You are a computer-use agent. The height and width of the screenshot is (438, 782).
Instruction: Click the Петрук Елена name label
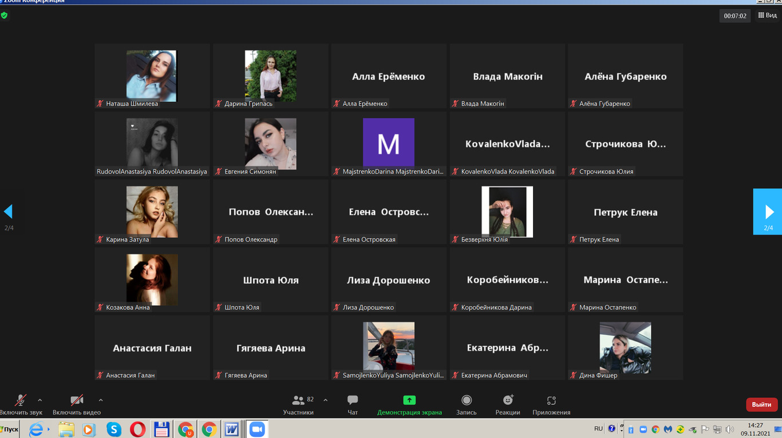[599, 239]
